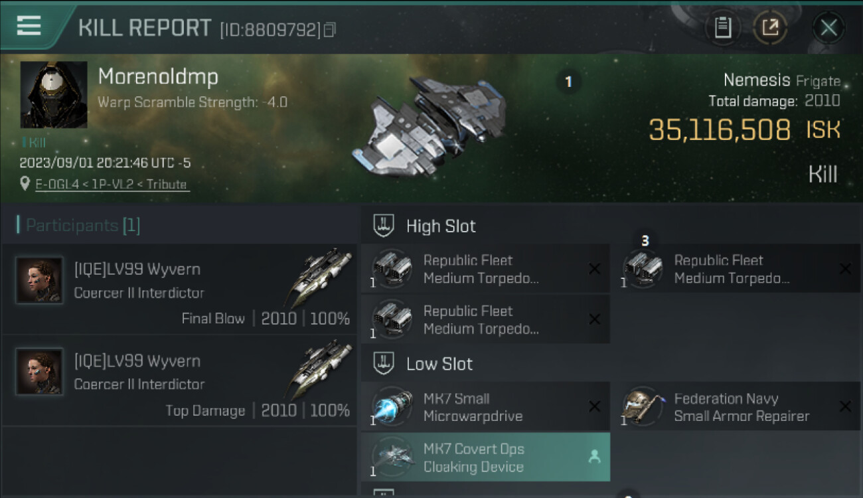Click the Federation Navy Small Armor Repairer icon

[642, 406]
